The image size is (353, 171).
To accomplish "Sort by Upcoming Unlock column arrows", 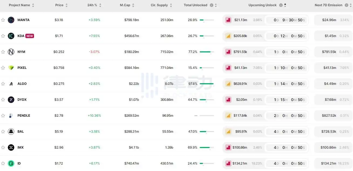I will (285, 5).
